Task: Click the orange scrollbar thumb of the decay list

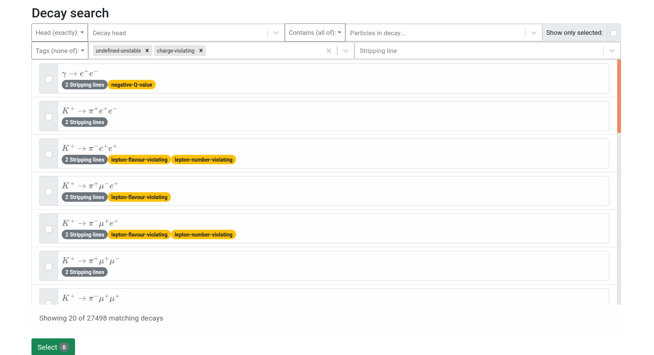Action: 619,96
